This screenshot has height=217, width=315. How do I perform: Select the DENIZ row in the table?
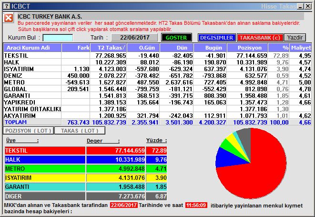157,75
